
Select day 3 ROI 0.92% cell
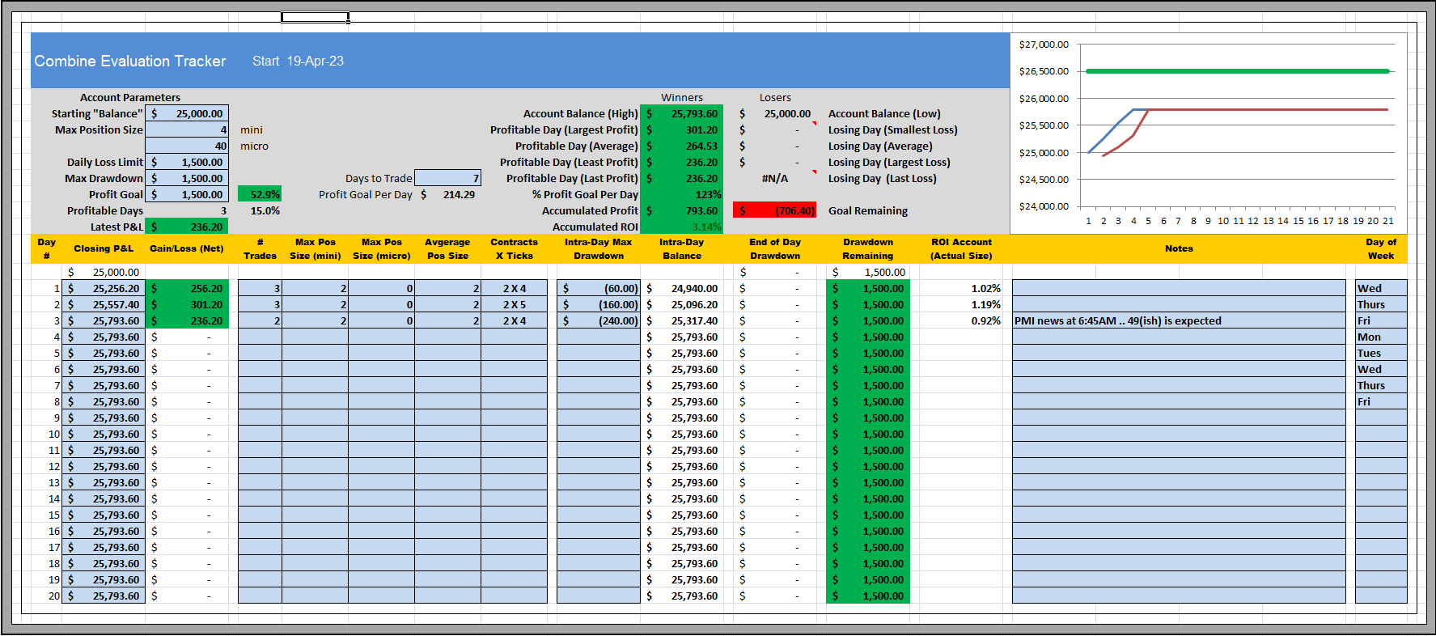pyautogui.click(x=961, y=320)
